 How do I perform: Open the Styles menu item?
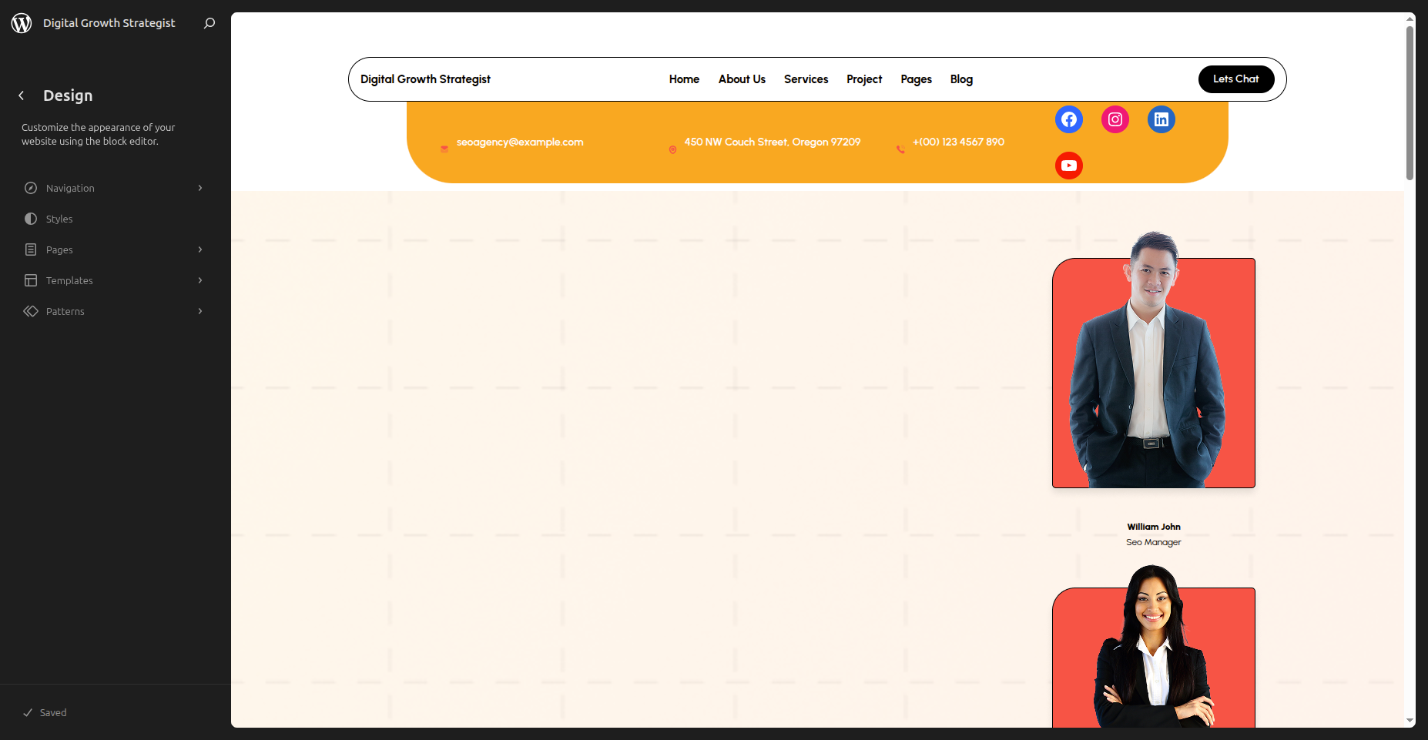click(114, 219)
